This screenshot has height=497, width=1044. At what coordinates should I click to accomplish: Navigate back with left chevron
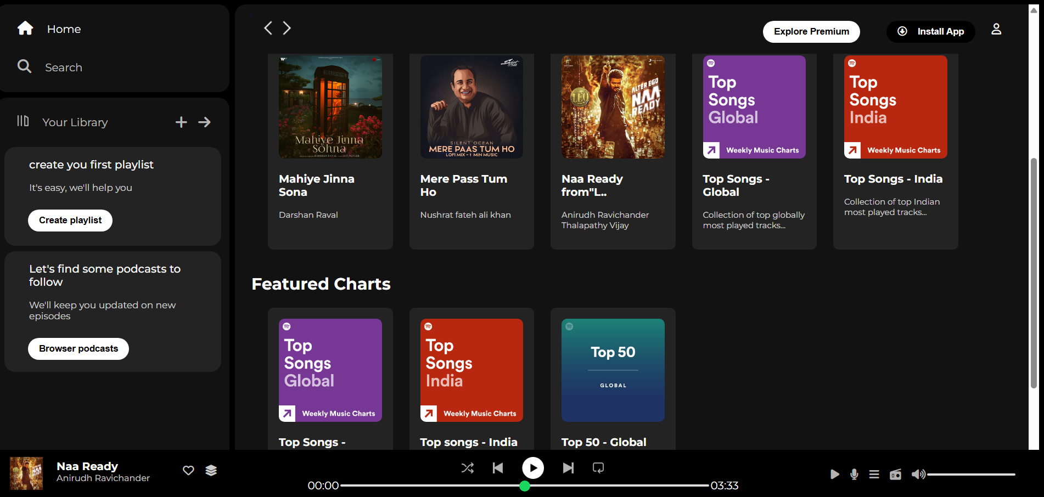(x=268, y=28)
